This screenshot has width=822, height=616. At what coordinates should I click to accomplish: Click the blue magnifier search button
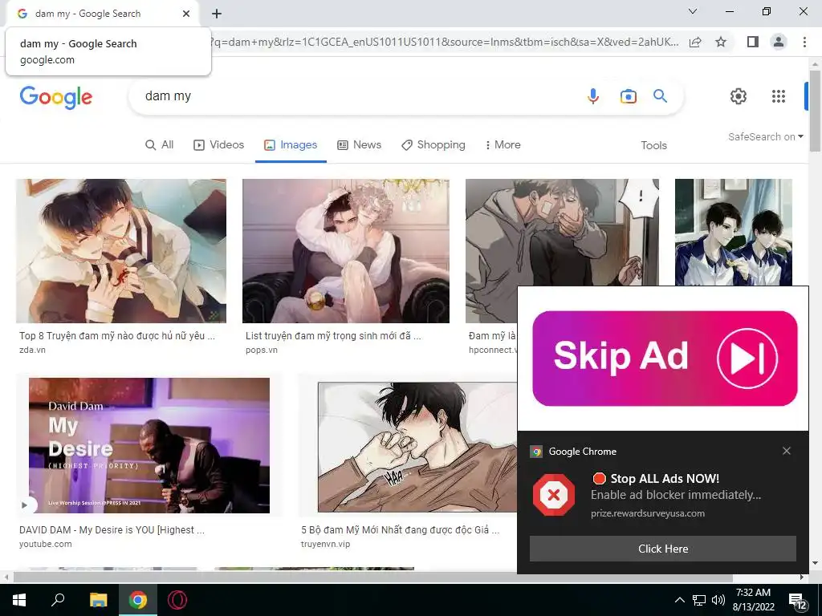pyautogui.click(x=660, y=96)
